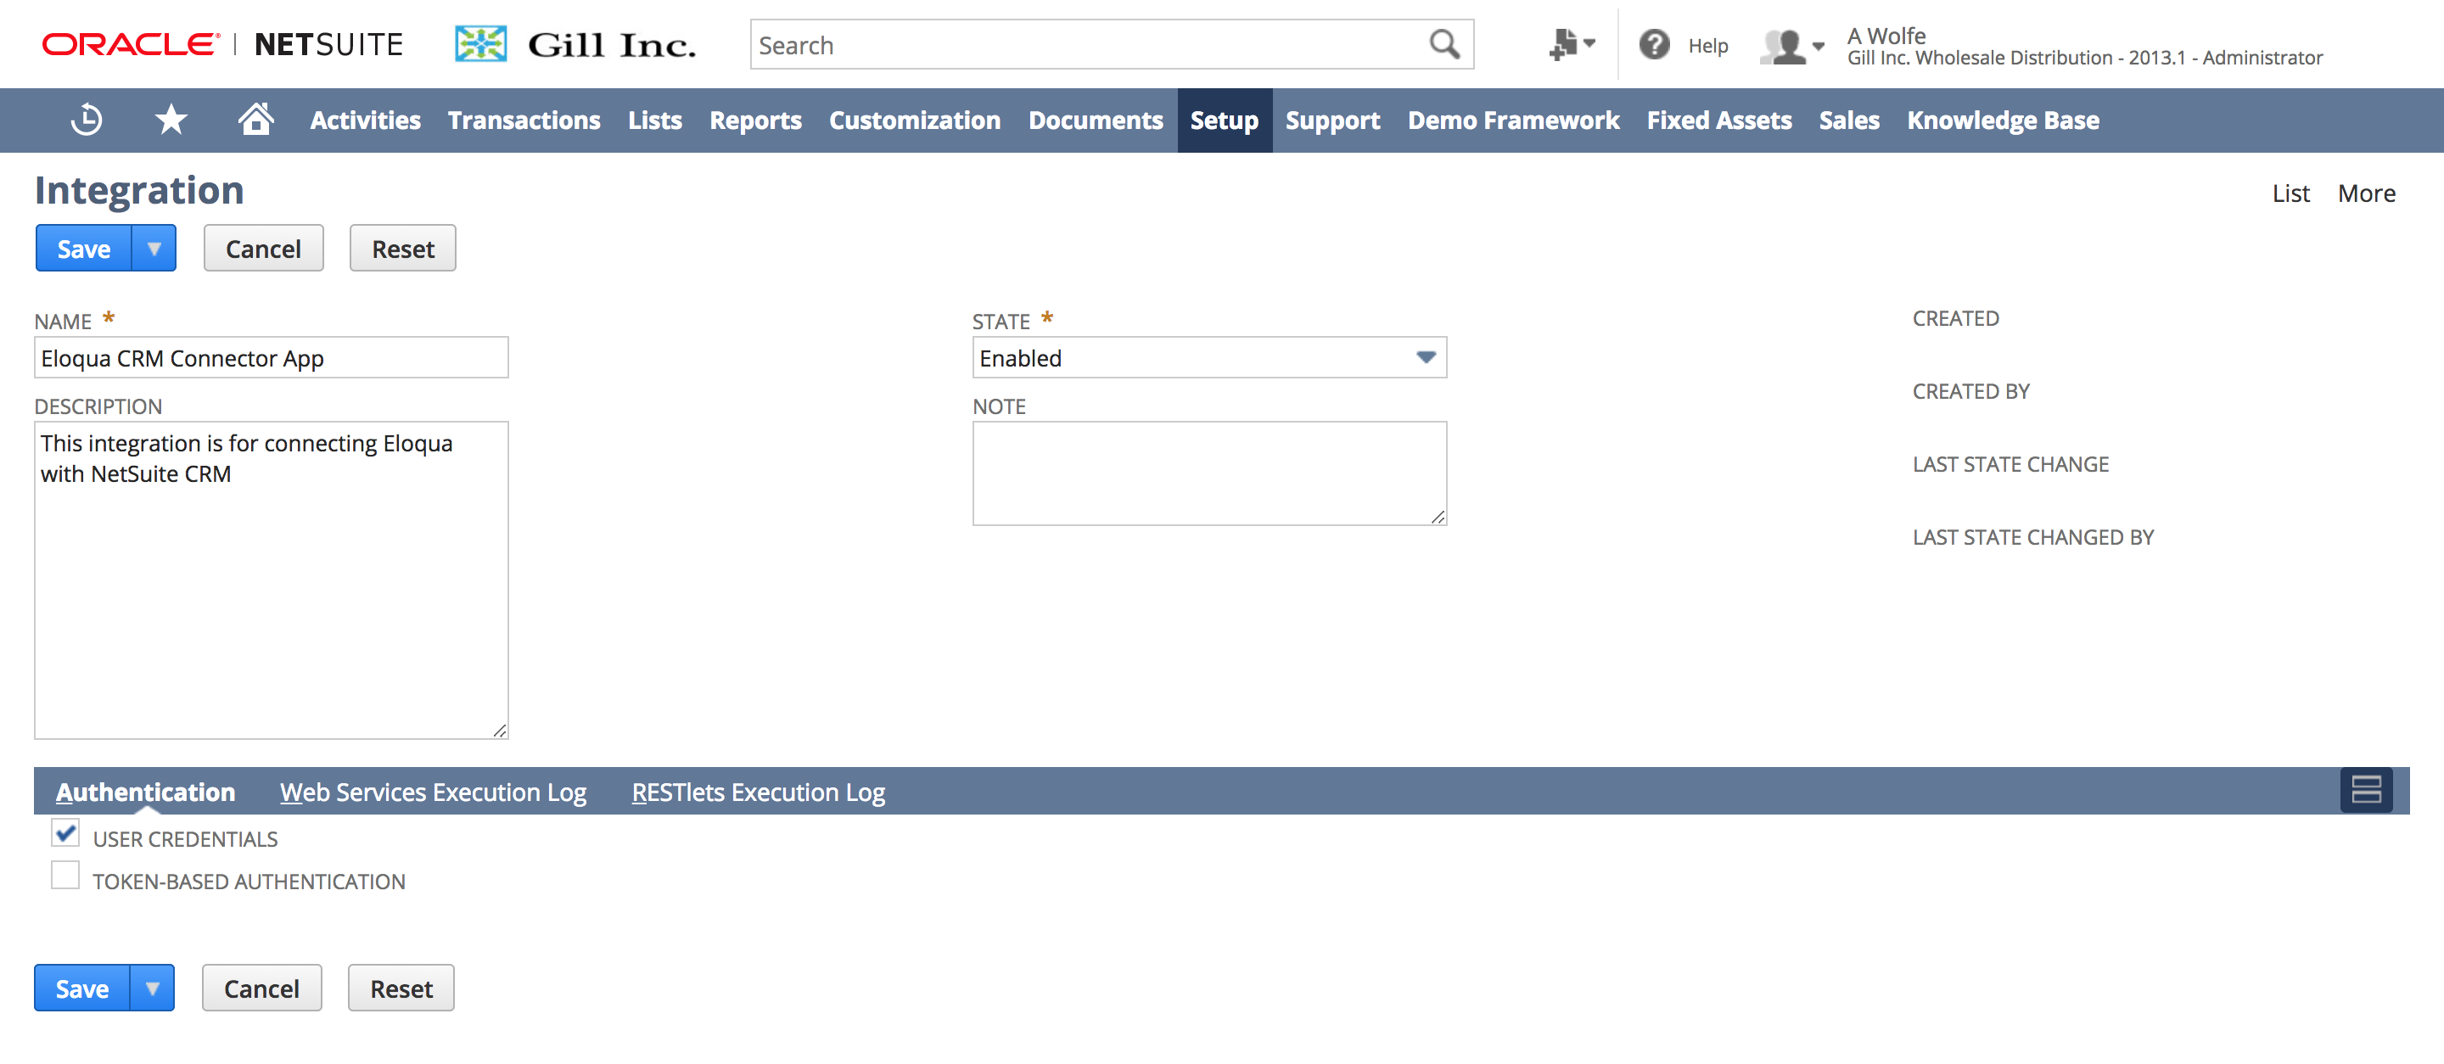Switch to RESTlets Execution Log tab
2444x1064 pixels.
tap(757, 792)
